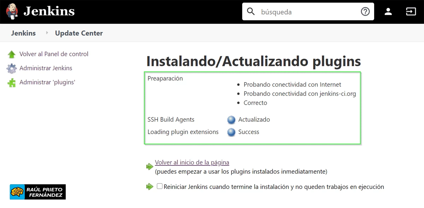
Task: Click the Jenkins title text in header
Action: pyautogui.click(x=49, y=11)
